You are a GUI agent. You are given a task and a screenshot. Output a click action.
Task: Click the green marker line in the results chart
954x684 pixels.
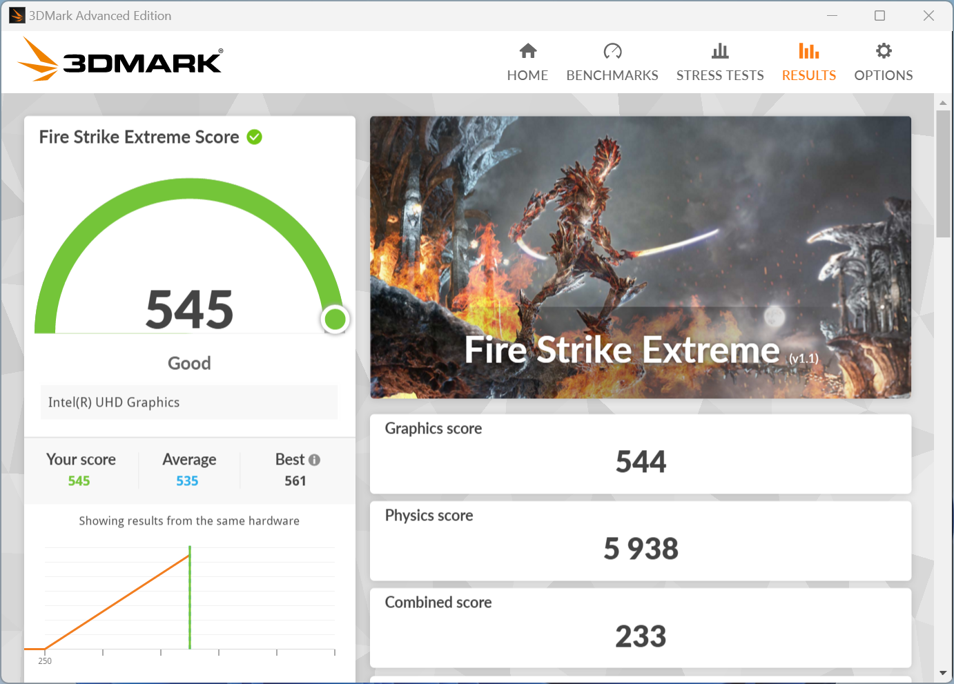[x=190, y=598]
